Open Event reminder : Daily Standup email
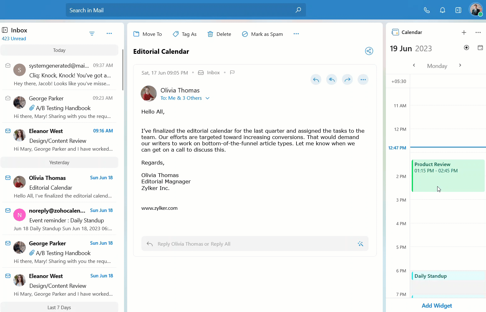486x312 pixels. click(59, 219)
